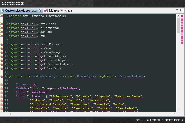Image resolution: width=185 pixels, height=123 pixels.
Task: Click 'BaseAdapter' in the class declaration
Action: [87, 76]
